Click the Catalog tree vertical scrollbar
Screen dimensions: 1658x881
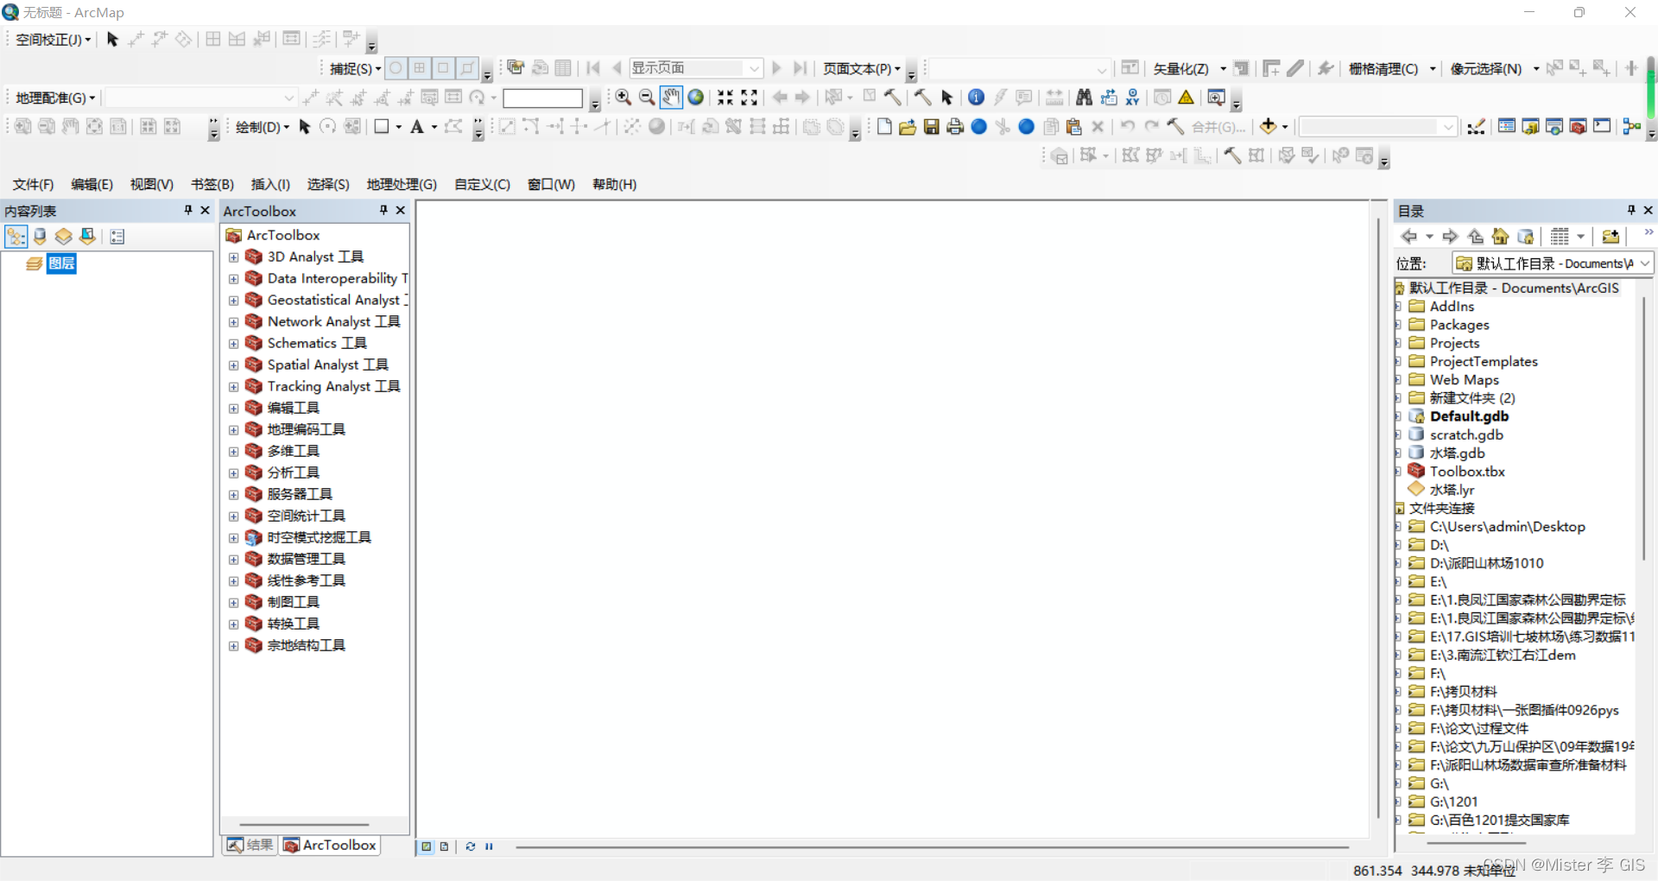tap(1643, 428)
